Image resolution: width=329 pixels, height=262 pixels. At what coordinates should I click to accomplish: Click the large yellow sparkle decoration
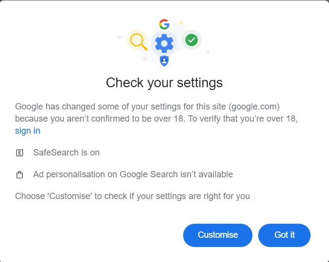181,23
